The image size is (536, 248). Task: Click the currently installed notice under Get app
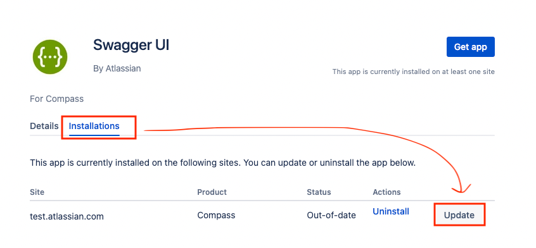pyautogui.click(x=413, y=72)
